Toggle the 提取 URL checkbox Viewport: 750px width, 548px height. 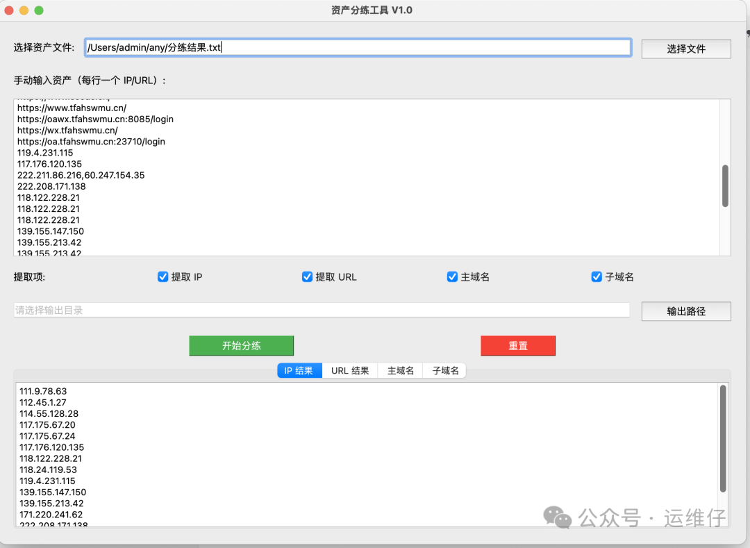click(x=308, y=276)
